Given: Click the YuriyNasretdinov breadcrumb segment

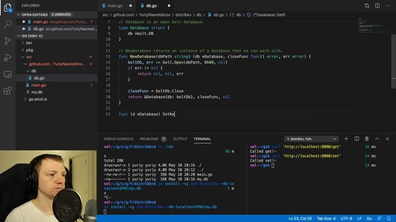Looking at the screenshot, I should tap(155, 15).
